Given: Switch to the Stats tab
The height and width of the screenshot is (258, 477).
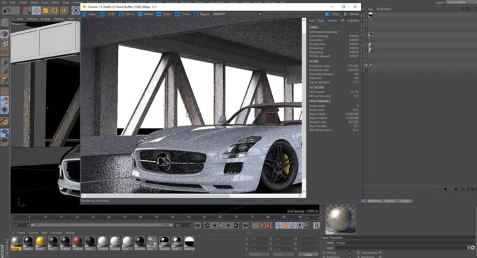Looking at the screenshot, I should pos(321,21).
